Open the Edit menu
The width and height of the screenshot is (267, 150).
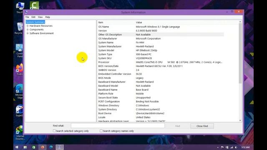[33, 17]
